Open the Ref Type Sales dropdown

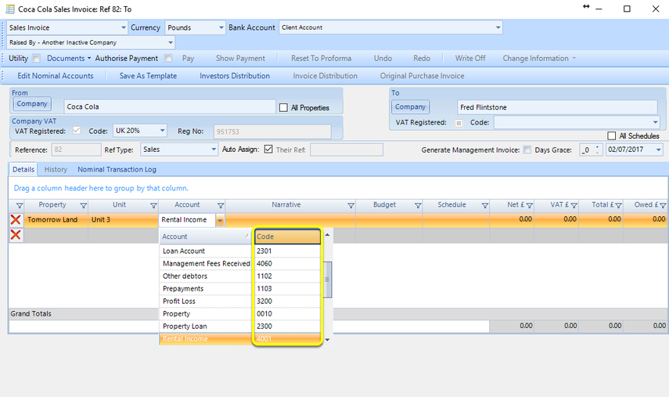click(x=214, y=150)
